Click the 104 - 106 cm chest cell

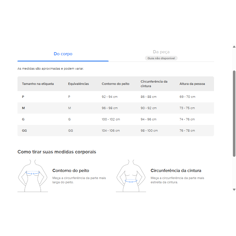point(111,131)
